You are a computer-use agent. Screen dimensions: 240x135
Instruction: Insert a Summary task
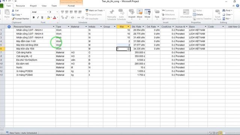[168, 10]
